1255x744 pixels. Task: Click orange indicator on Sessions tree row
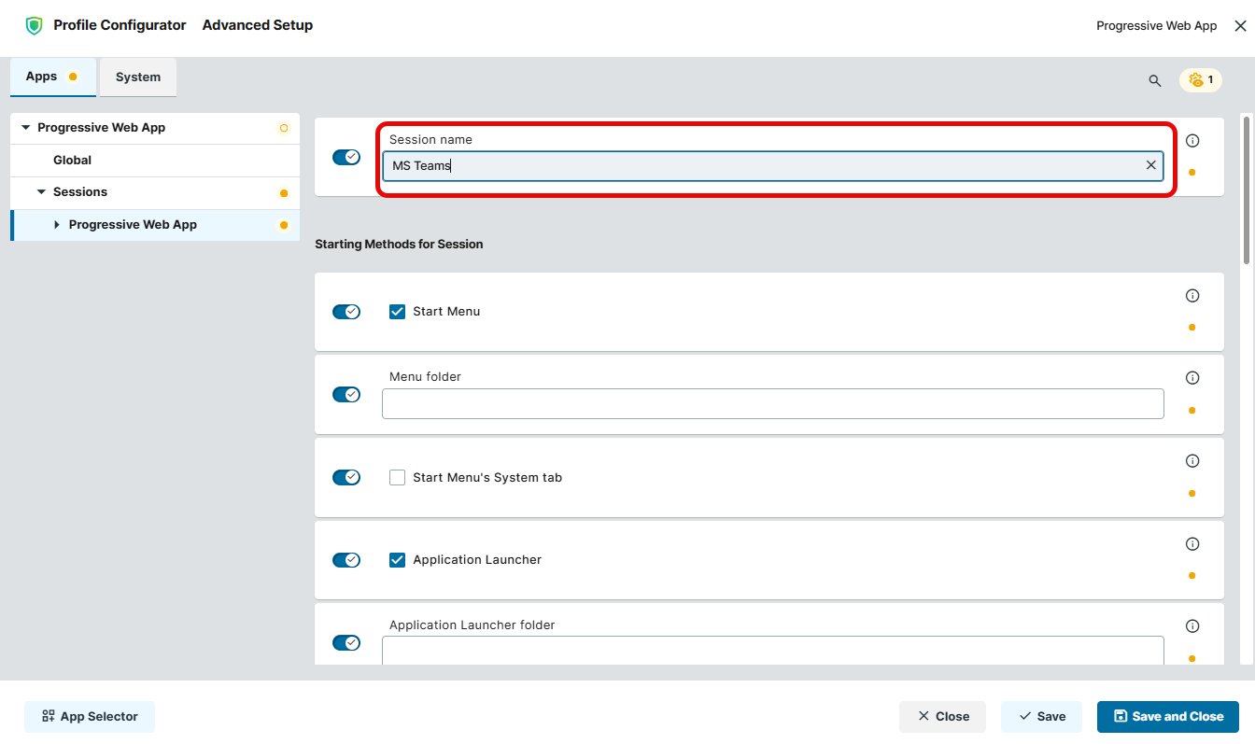tap(284, 193)
